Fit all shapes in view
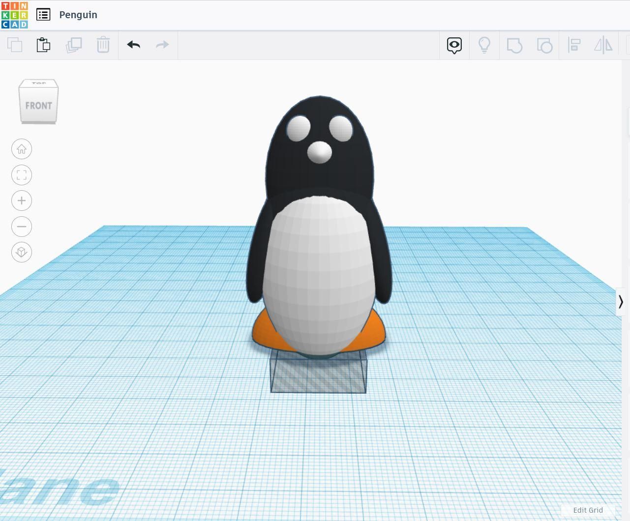The height and width of the screenshot is (521, 630). pos(22,175)
